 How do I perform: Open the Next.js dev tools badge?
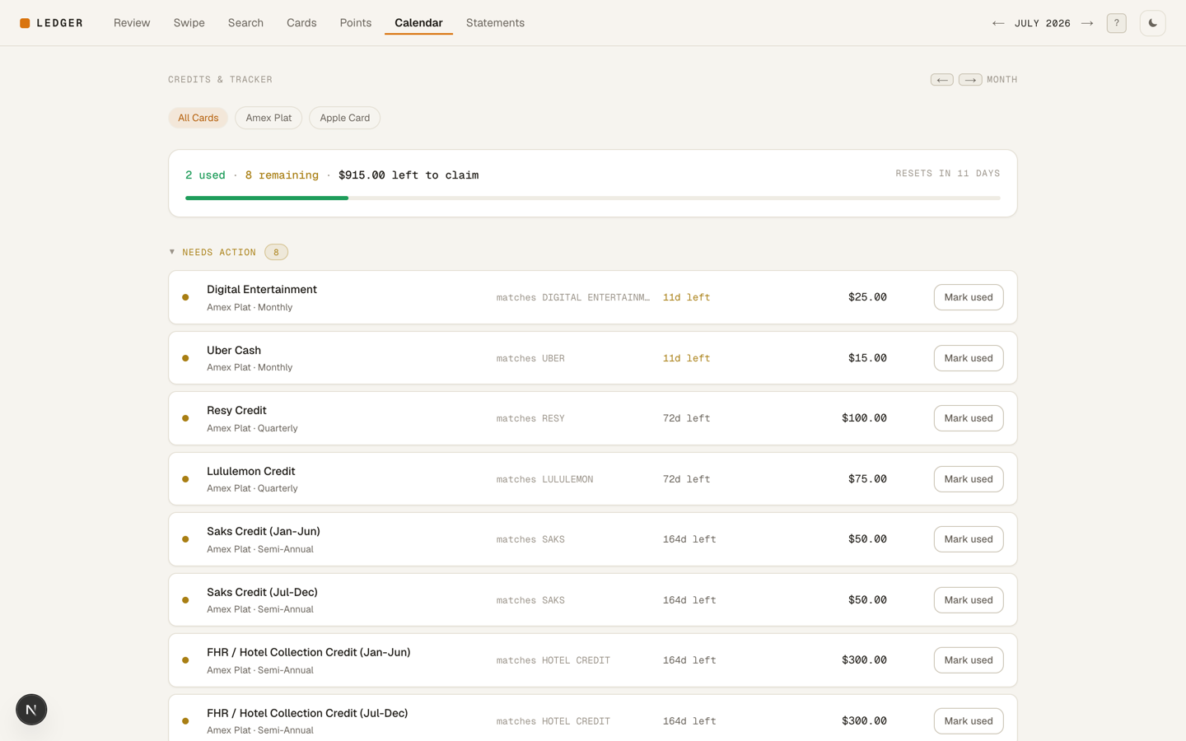tap(31, 710)
